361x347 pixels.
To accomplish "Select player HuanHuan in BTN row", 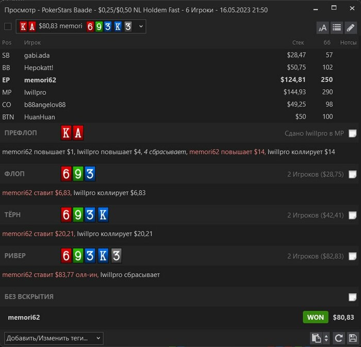I will (40, 117).
